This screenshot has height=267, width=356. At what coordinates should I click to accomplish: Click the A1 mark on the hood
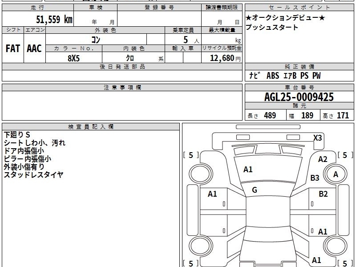[248, 170]
